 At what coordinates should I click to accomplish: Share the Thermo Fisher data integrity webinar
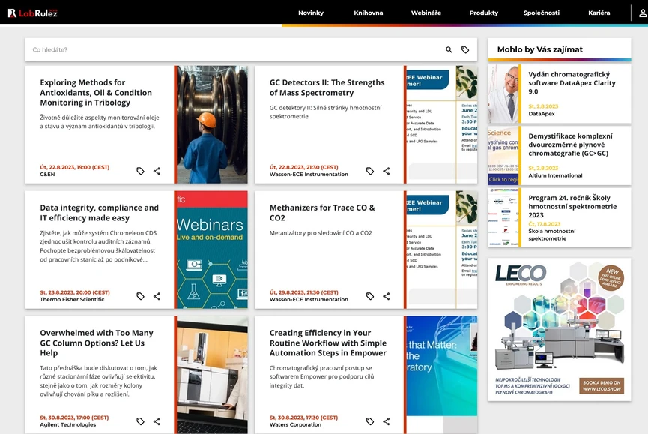pos(157,296)
